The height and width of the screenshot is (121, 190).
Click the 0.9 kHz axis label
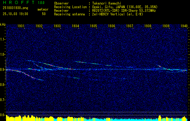(2, 70)
